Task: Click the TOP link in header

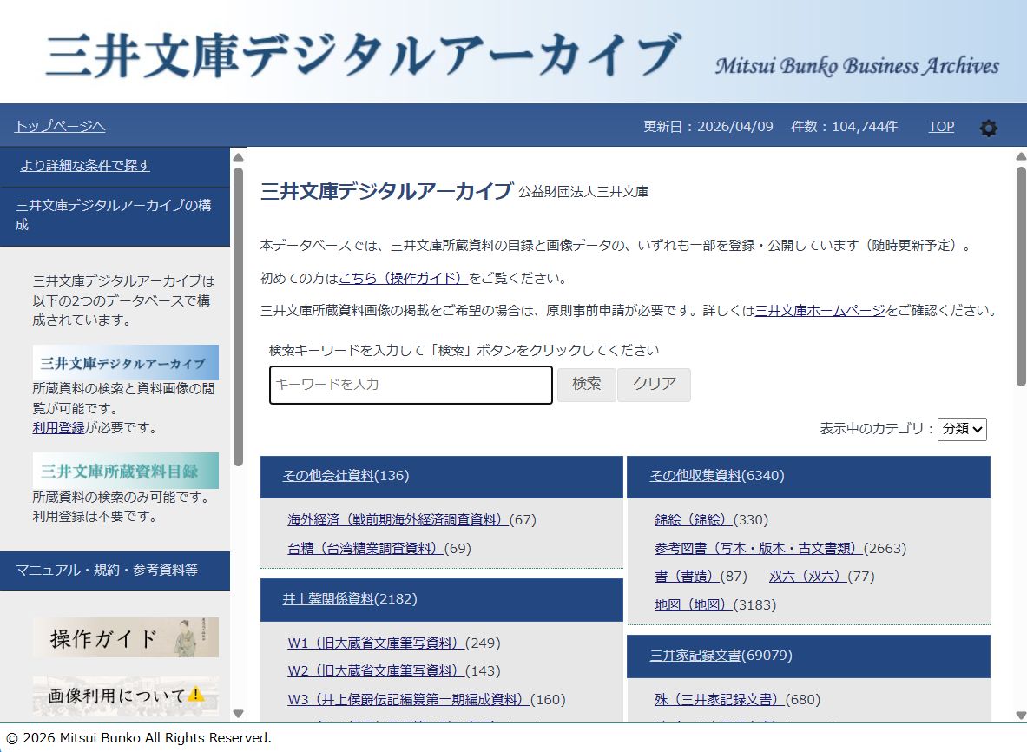Action: 940,127
